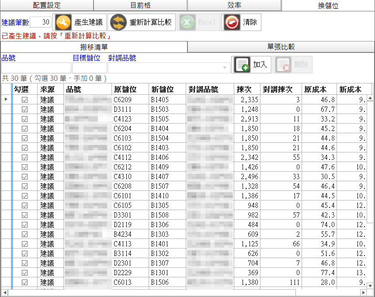This screenshot has height=297, width=375.
Task: Click the 原成本 value 77.4
Action: point(319,273)
